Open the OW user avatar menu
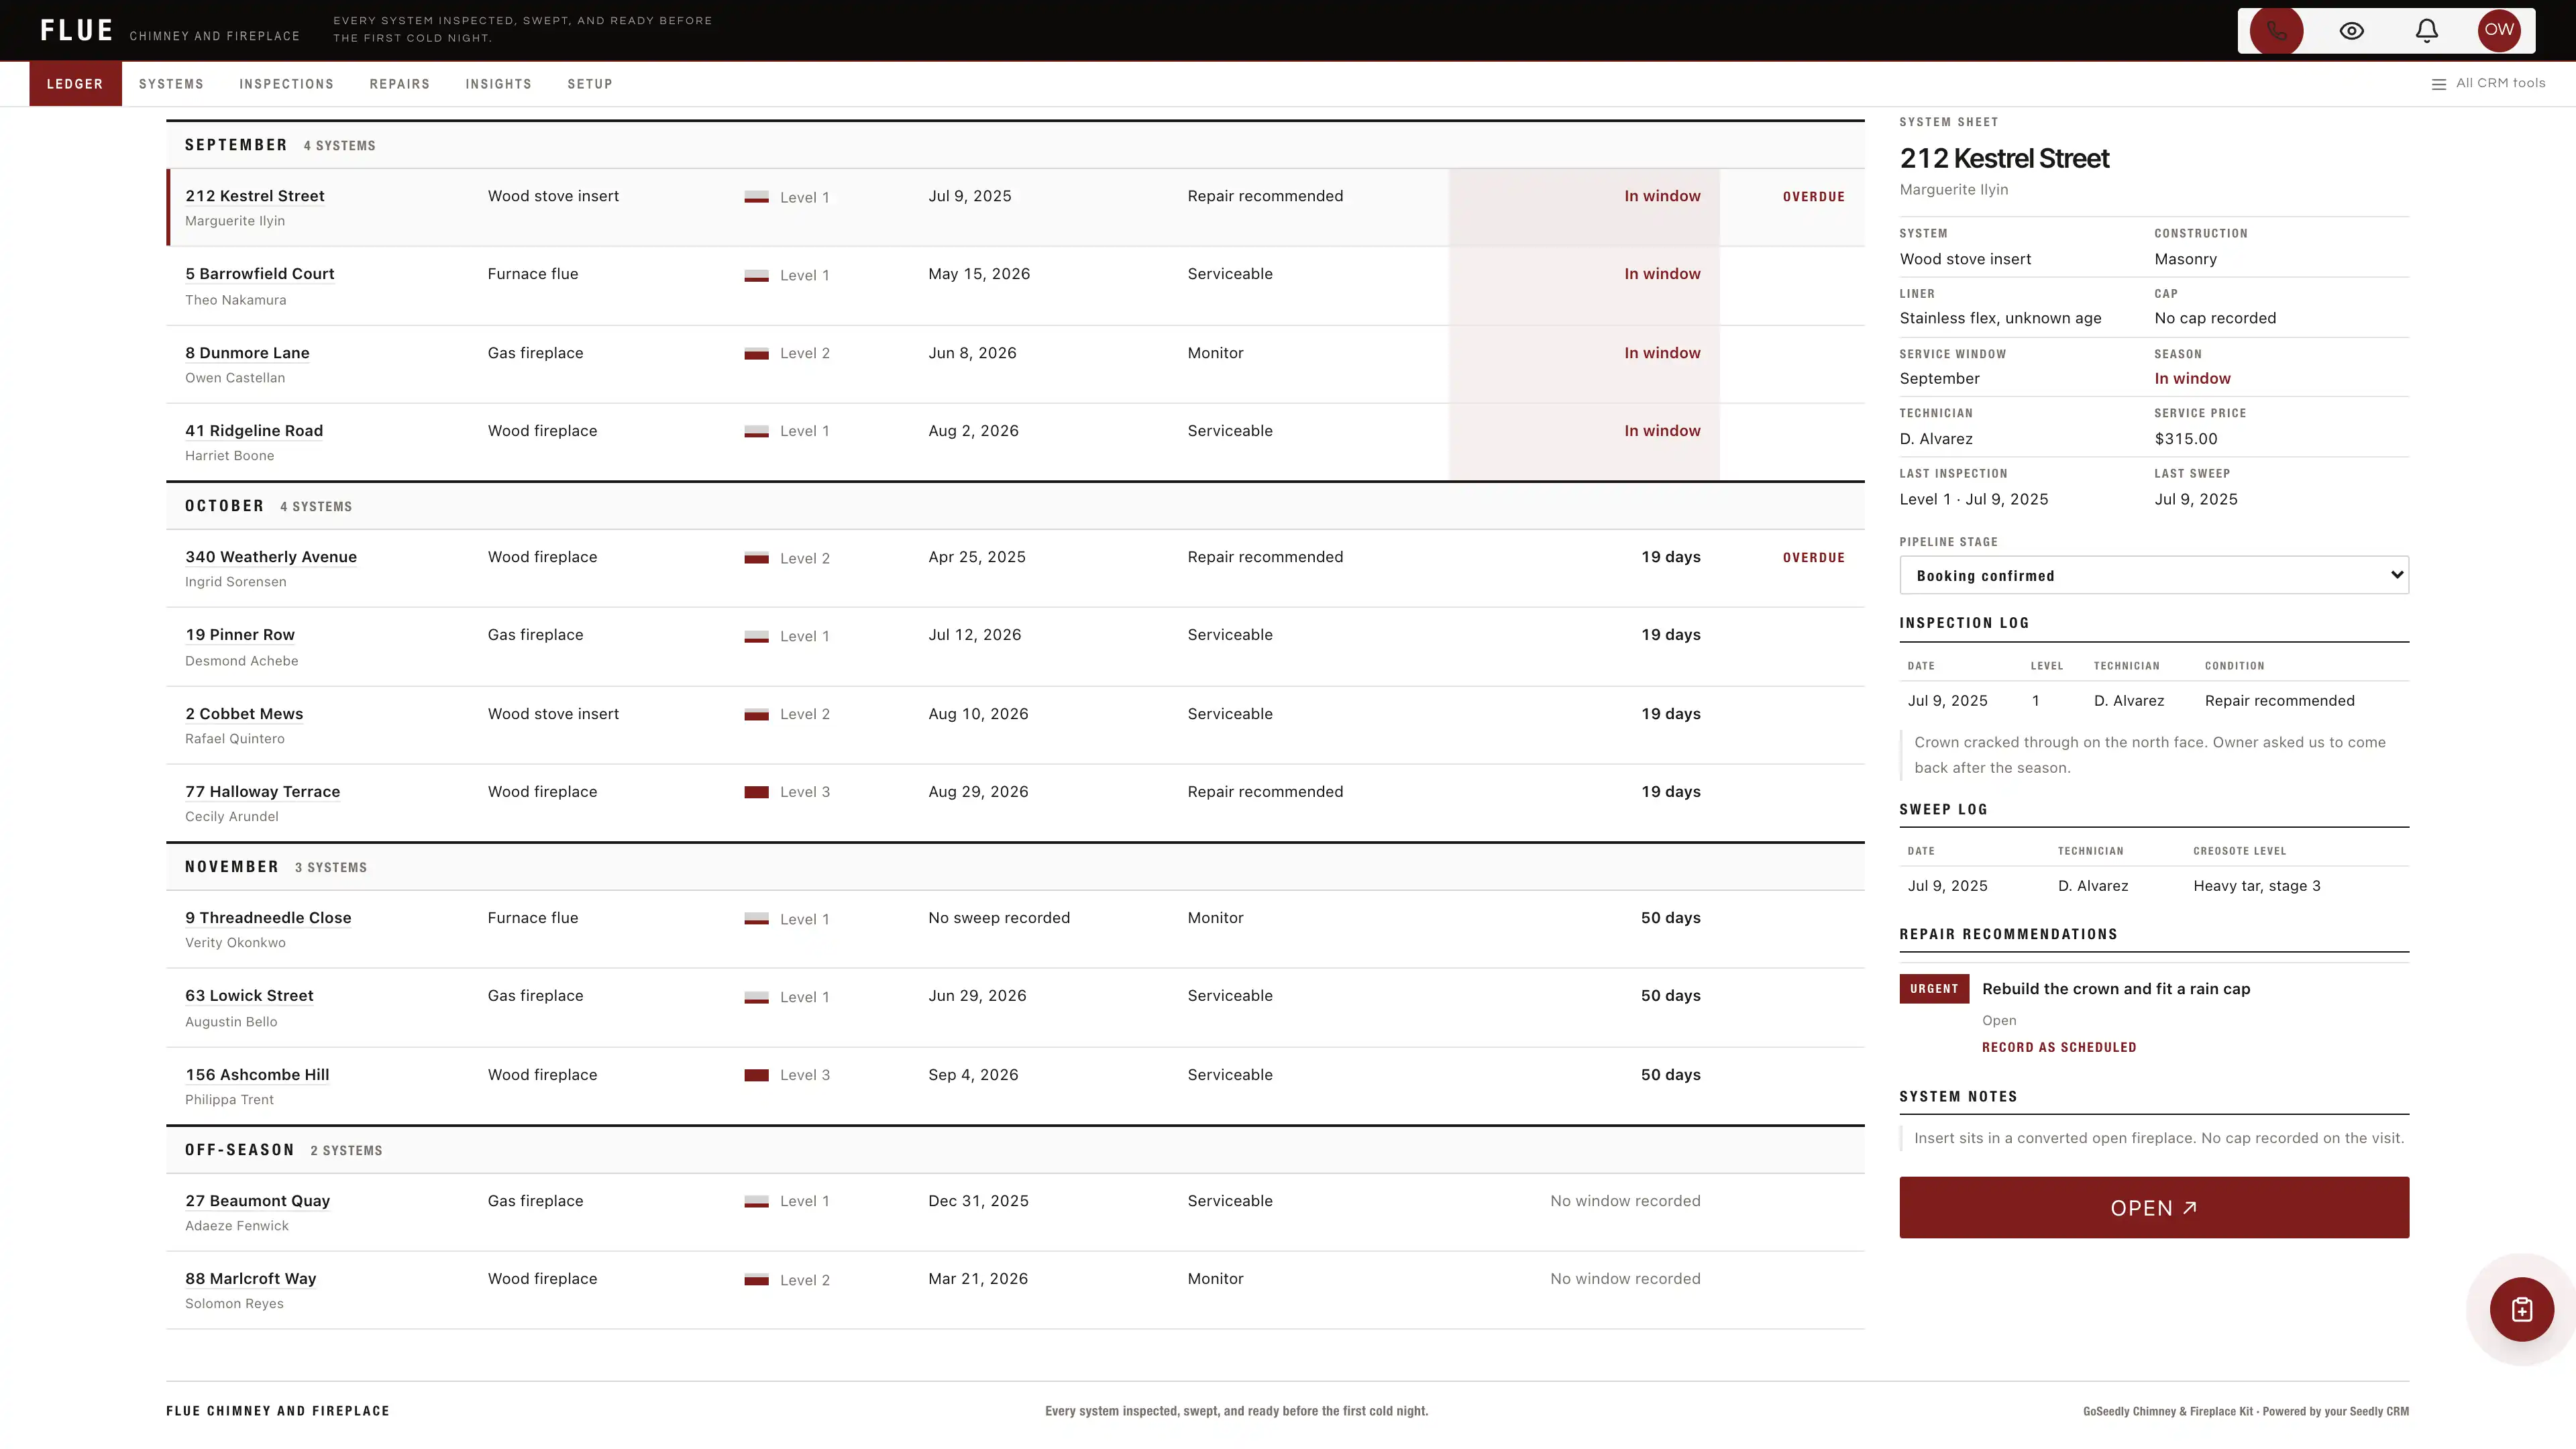 point(2499,30)
